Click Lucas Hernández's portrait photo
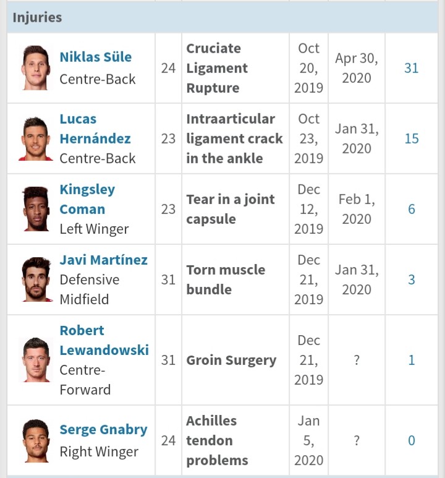The width and height of the screenshot is (445, 478). [36, 139]
